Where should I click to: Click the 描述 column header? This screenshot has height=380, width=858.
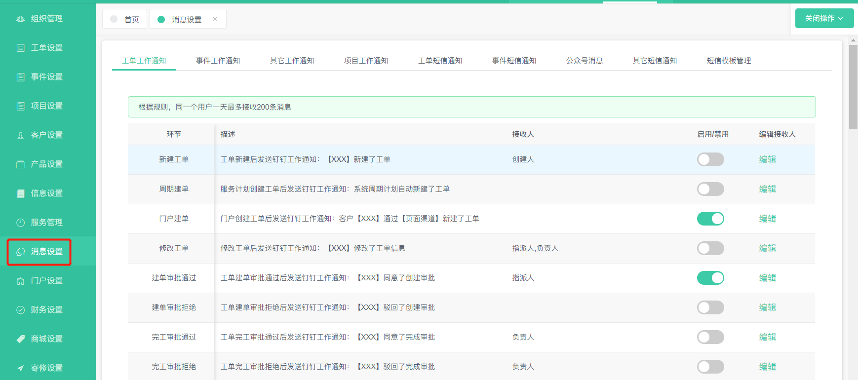228,134
